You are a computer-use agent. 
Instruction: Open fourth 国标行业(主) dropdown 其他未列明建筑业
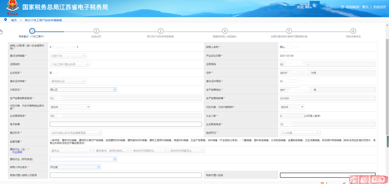[187, 151]
